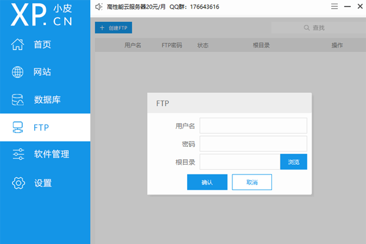The width and height of the screenshot is (366, 244).
Task: Select the 根目录 path input field
Action: pyautogui.click(x=240, y=162)
